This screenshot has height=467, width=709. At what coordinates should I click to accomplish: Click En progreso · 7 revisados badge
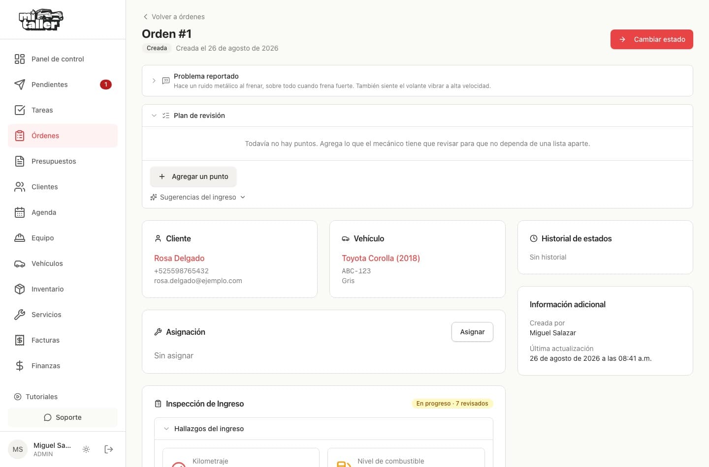click(x=452, y=404)
